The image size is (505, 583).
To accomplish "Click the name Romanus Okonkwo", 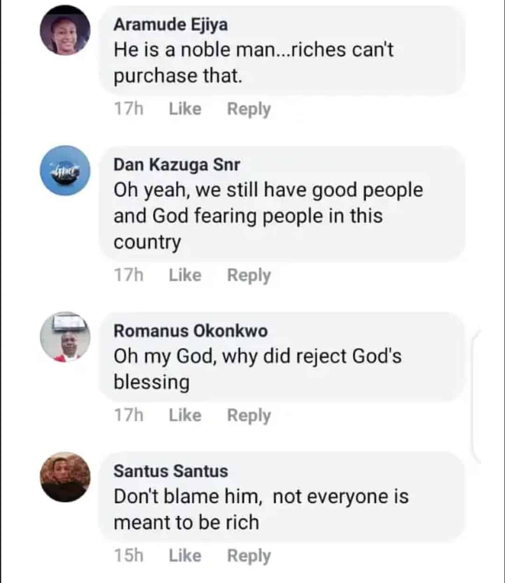I will 190,331.
